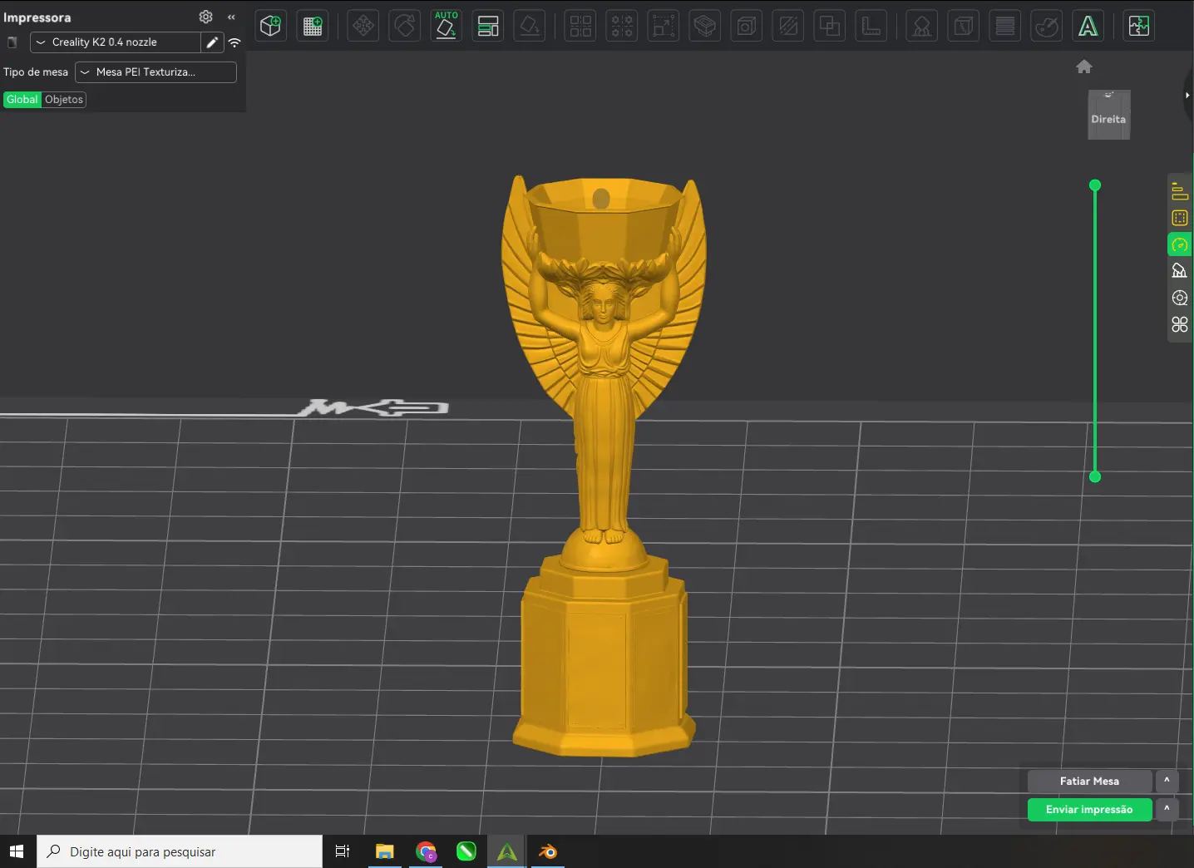Click the stacked-panels layout icon in the toolbar
Viewport: 1194px width, 868px height.
[x=488, y=26]
